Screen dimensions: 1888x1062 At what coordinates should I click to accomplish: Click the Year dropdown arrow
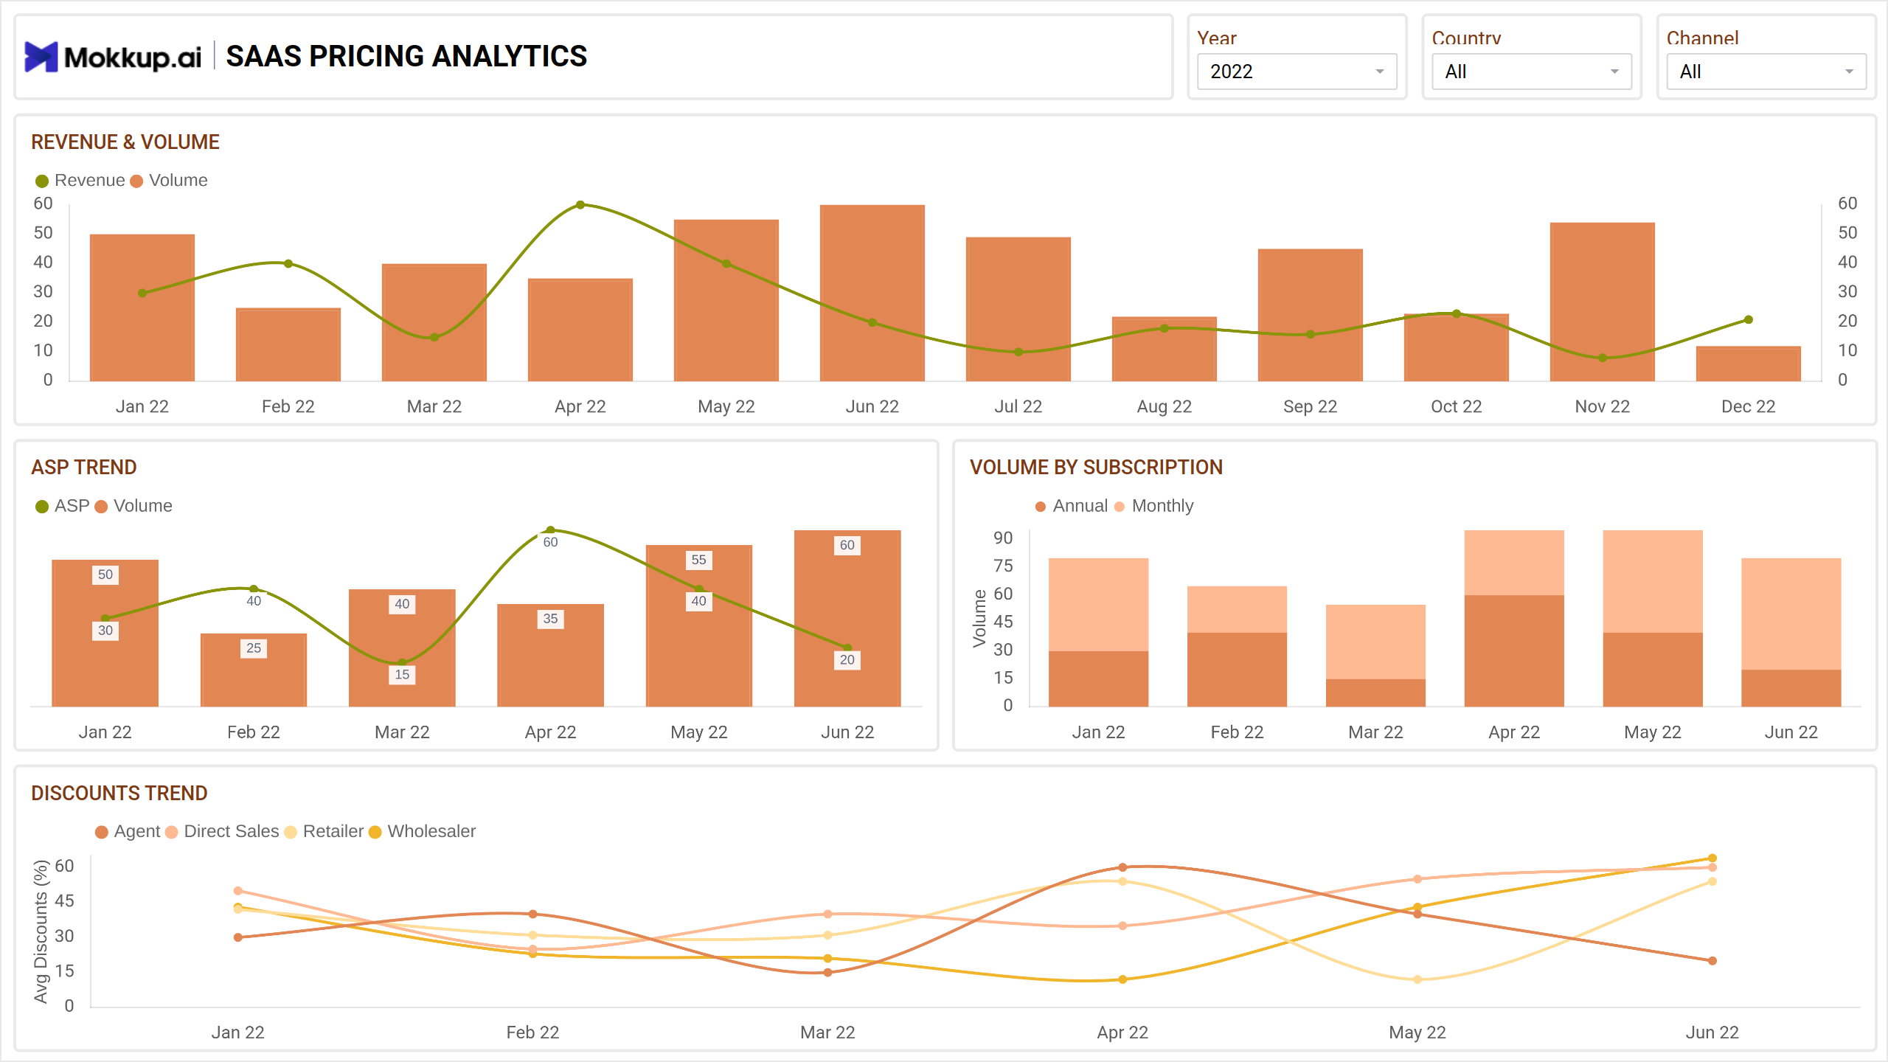(x=1379, y=72)
